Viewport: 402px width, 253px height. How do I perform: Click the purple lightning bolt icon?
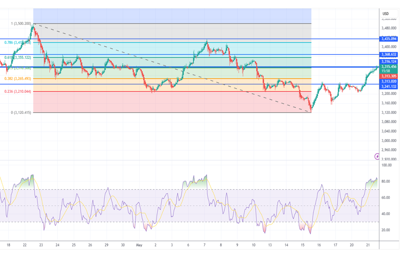click(x=377, y=156)
